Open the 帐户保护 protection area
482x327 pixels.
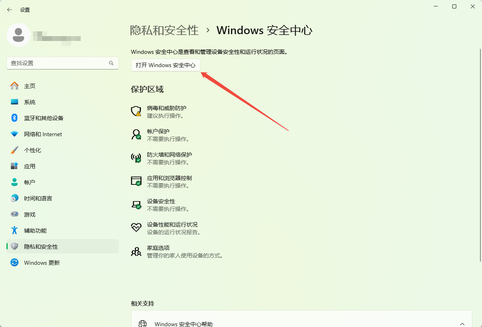pyautogui.click(x=160, y=135)
